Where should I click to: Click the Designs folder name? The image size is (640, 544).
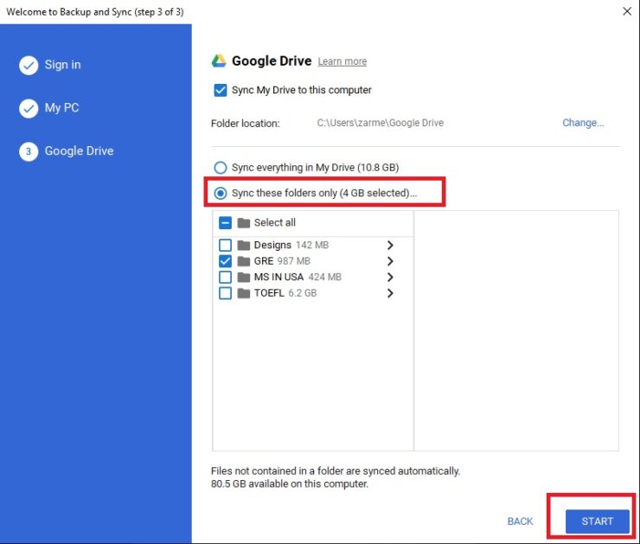[272, 246]
